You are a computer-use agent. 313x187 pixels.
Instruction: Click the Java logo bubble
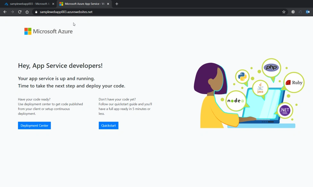coord(260,88)
